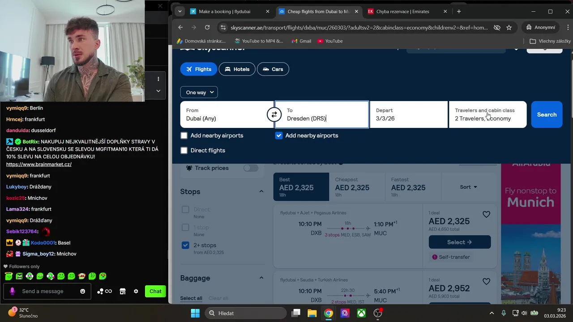This screenshot has width=573, height=322.
Task: Close the Make a booking flydubai tab
Action: [x=268, y=11]
